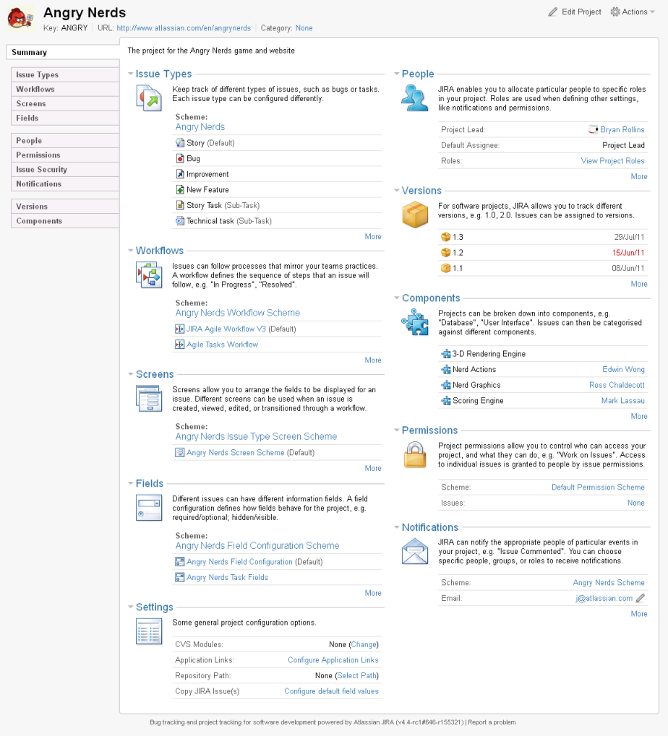Click the large People section icon
Screen dimensions: 668x736
point(415,98)
